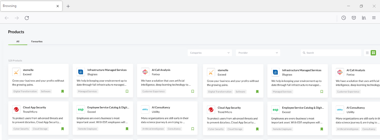380x140 pixels.
Task: Switch to list view layout
Action: (x=367, y=53)
